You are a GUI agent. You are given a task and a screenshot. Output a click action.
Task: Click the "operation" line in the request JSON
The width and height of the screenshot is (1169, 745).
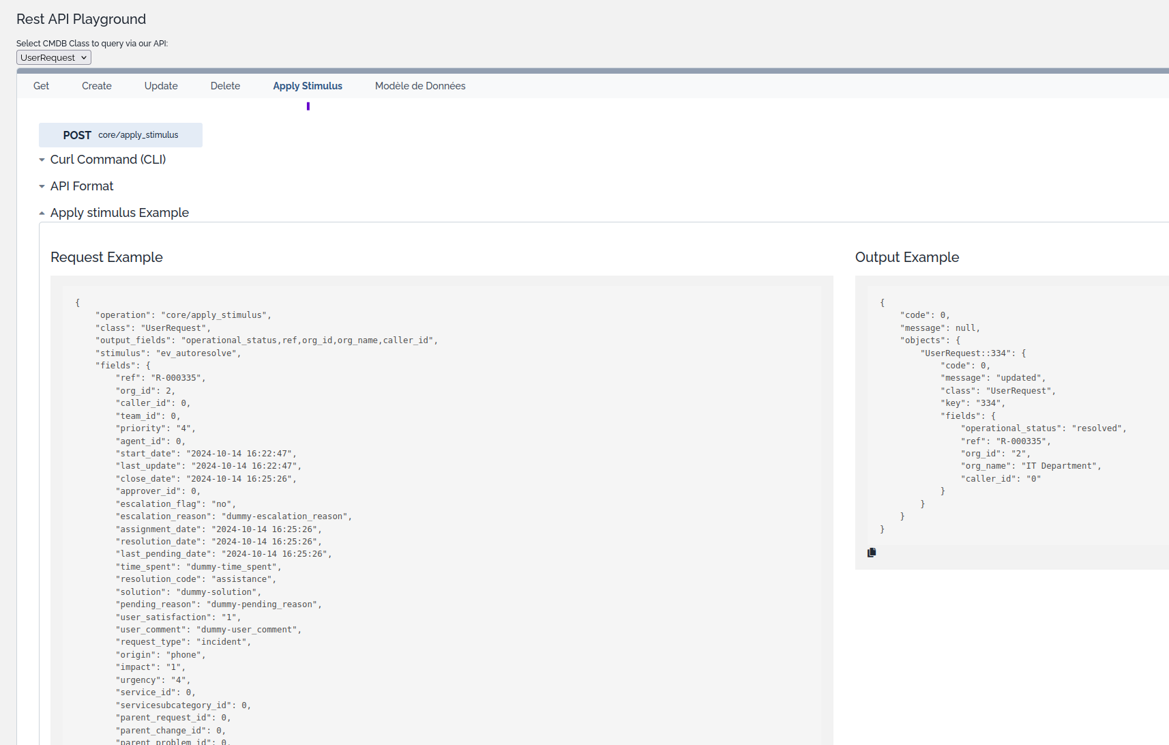[x=183, y=315]
